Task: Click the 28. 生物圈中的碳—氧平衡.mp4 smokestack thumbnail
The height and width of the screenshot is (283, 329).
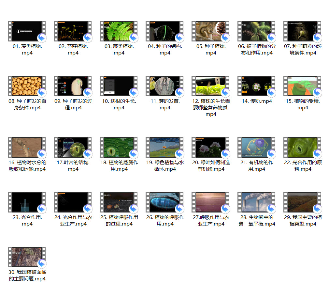Action: tap(257, 202)
